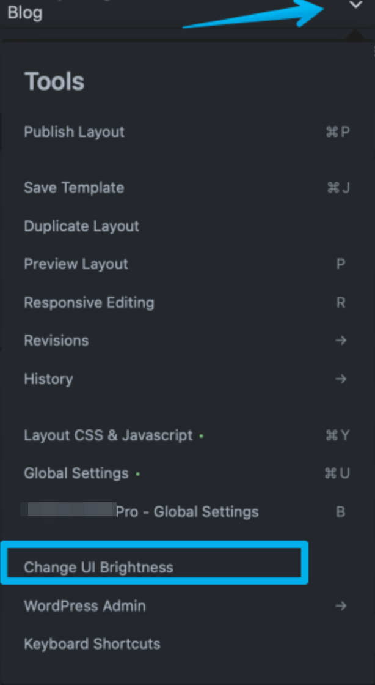375x685 pixels.
Task: Open Layout CSS & Javascript settings
Action: (x=108, y=435)
